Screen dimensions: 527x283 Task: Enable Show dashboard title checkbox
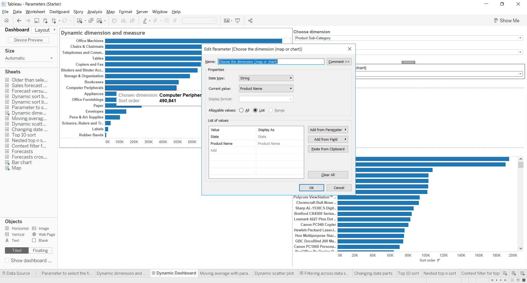(7, 260)
